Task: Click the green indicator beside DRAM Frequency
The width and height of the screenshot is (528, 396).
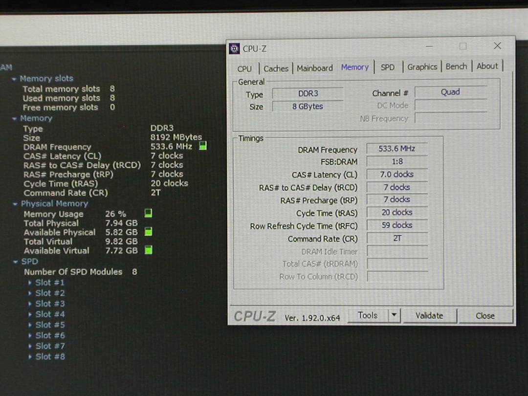Action: click(x=202, y=145)
